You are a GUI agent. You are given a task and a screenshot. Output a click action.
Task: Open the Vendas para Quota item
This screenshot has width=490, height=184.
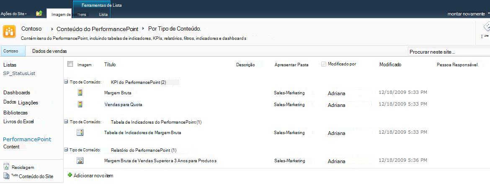123,104
